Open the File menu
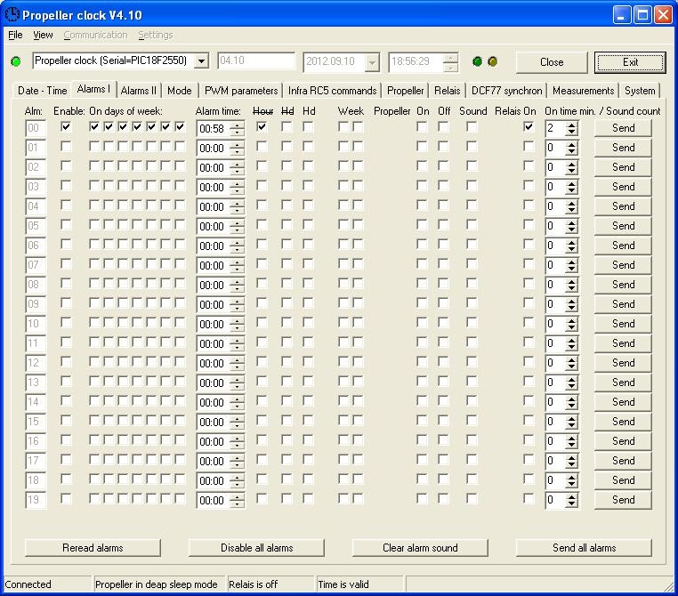The width and height of the screenshot is (678, 596). [x=15, y=35]
